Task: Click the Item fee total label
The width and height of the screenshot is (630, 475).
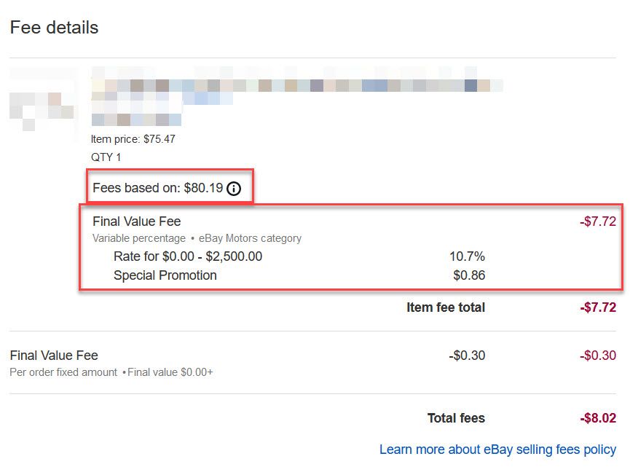Action: 446,307
